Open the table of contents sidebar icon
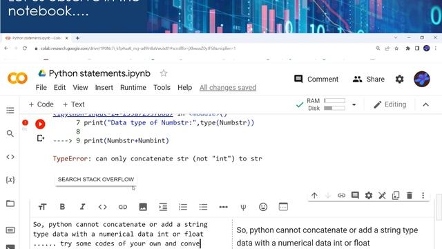442x249 pixels. click(x=10, y=110)
